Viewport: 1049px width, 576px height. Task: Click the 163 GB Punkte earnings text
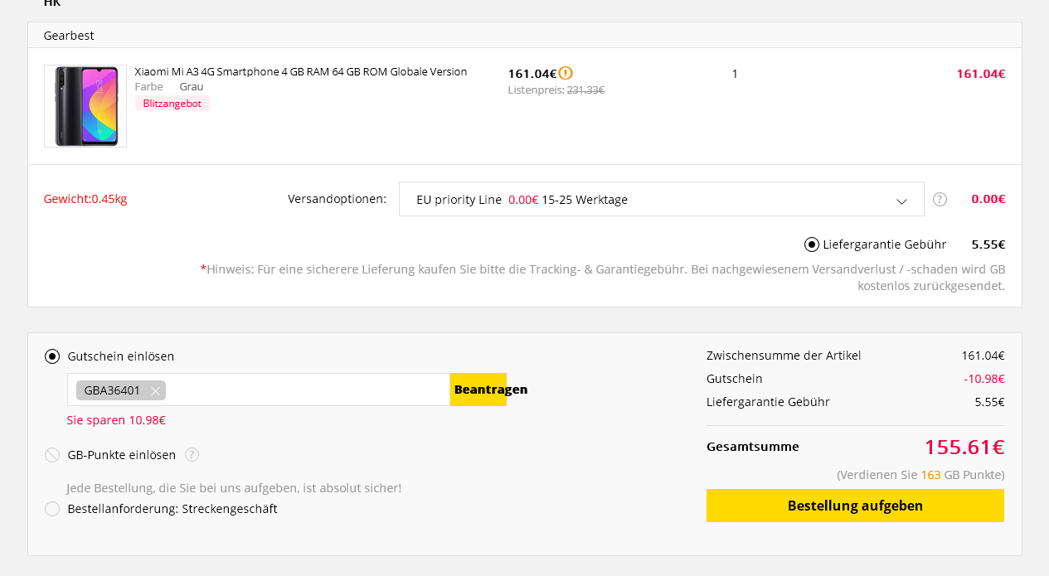pyautogui.click(x=920, y=475)
